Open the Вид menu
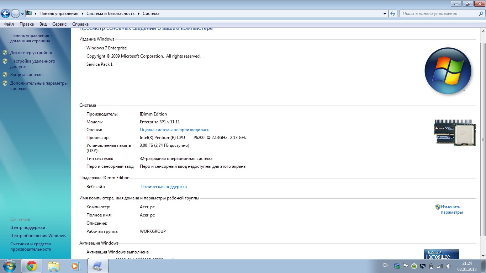Viewport: 486px width, 273px height. click(43, 24)
